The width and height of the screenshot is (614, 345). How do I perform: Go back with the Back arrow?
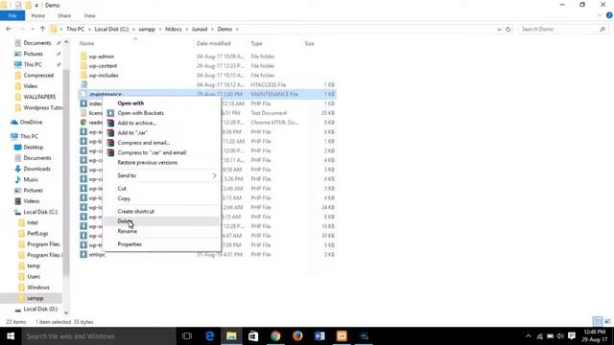(9, 29)
